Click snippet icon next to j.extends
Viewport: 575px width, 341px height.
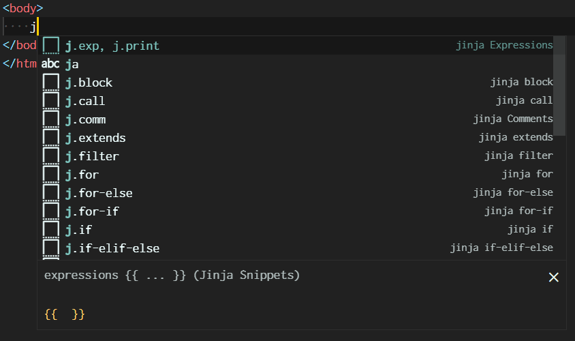51,138
